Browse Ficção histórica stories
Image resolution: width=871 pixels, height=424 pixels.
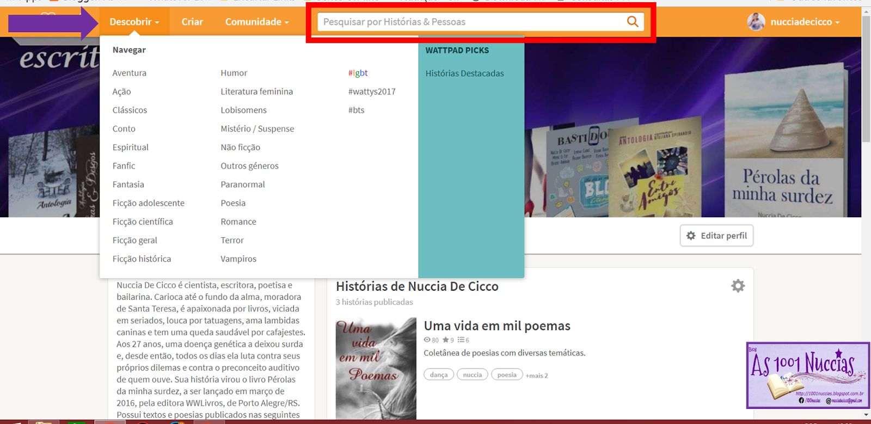pos(142,259)
